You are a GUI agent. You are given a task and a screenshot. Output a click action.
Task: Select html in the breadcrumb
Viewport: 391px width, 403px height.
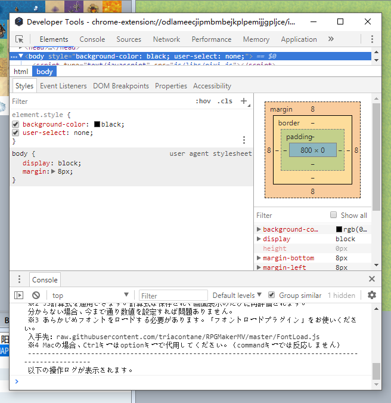(x=21, y=72)
